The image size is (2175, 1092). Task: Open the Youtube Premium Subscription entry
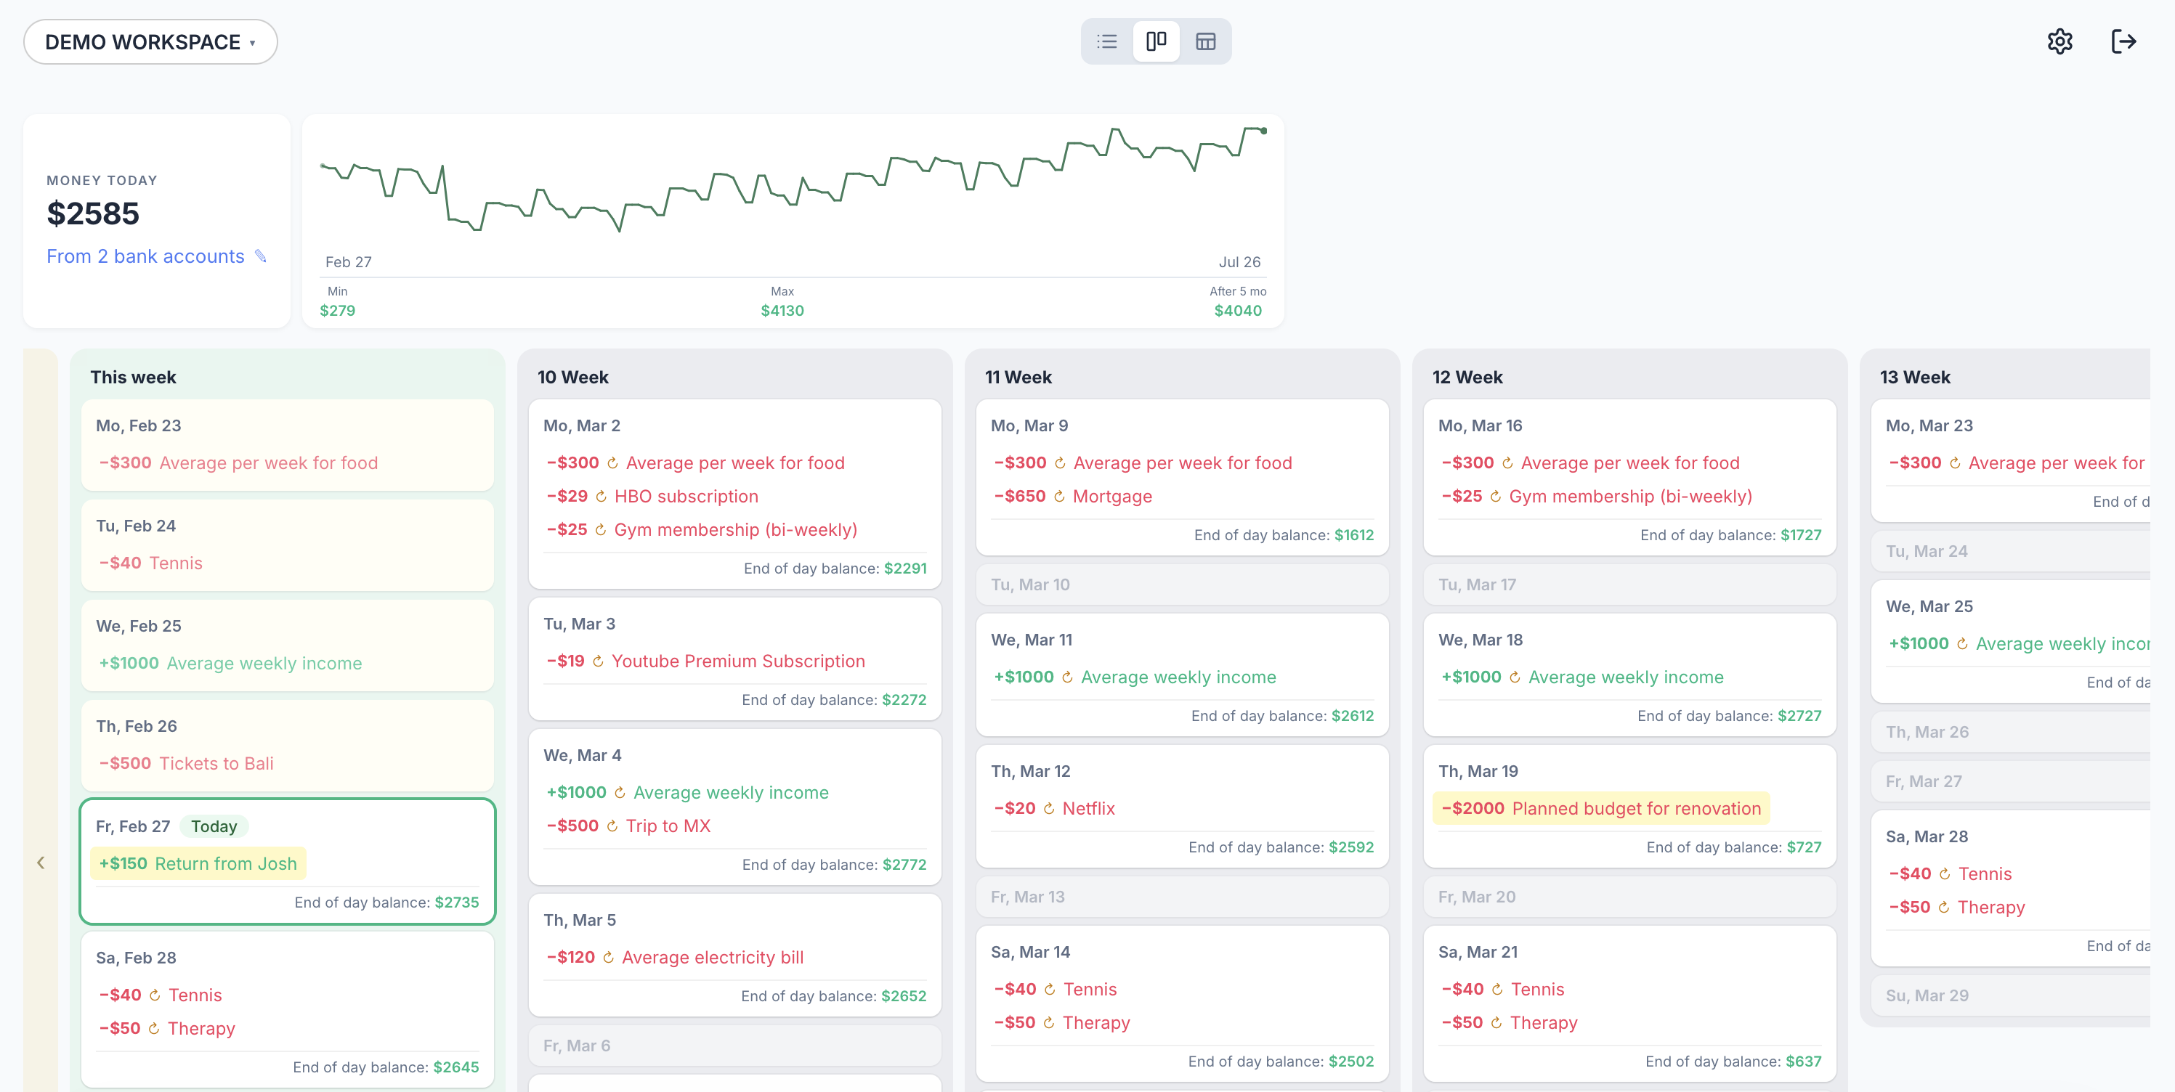pyautogui.click(x=706, y=661)
